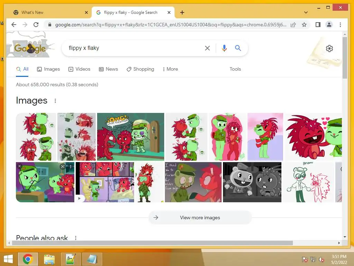This screenshot has height=266, width=354.
Task: Click the Google doodle logo
Action: [x=30, y=48]
